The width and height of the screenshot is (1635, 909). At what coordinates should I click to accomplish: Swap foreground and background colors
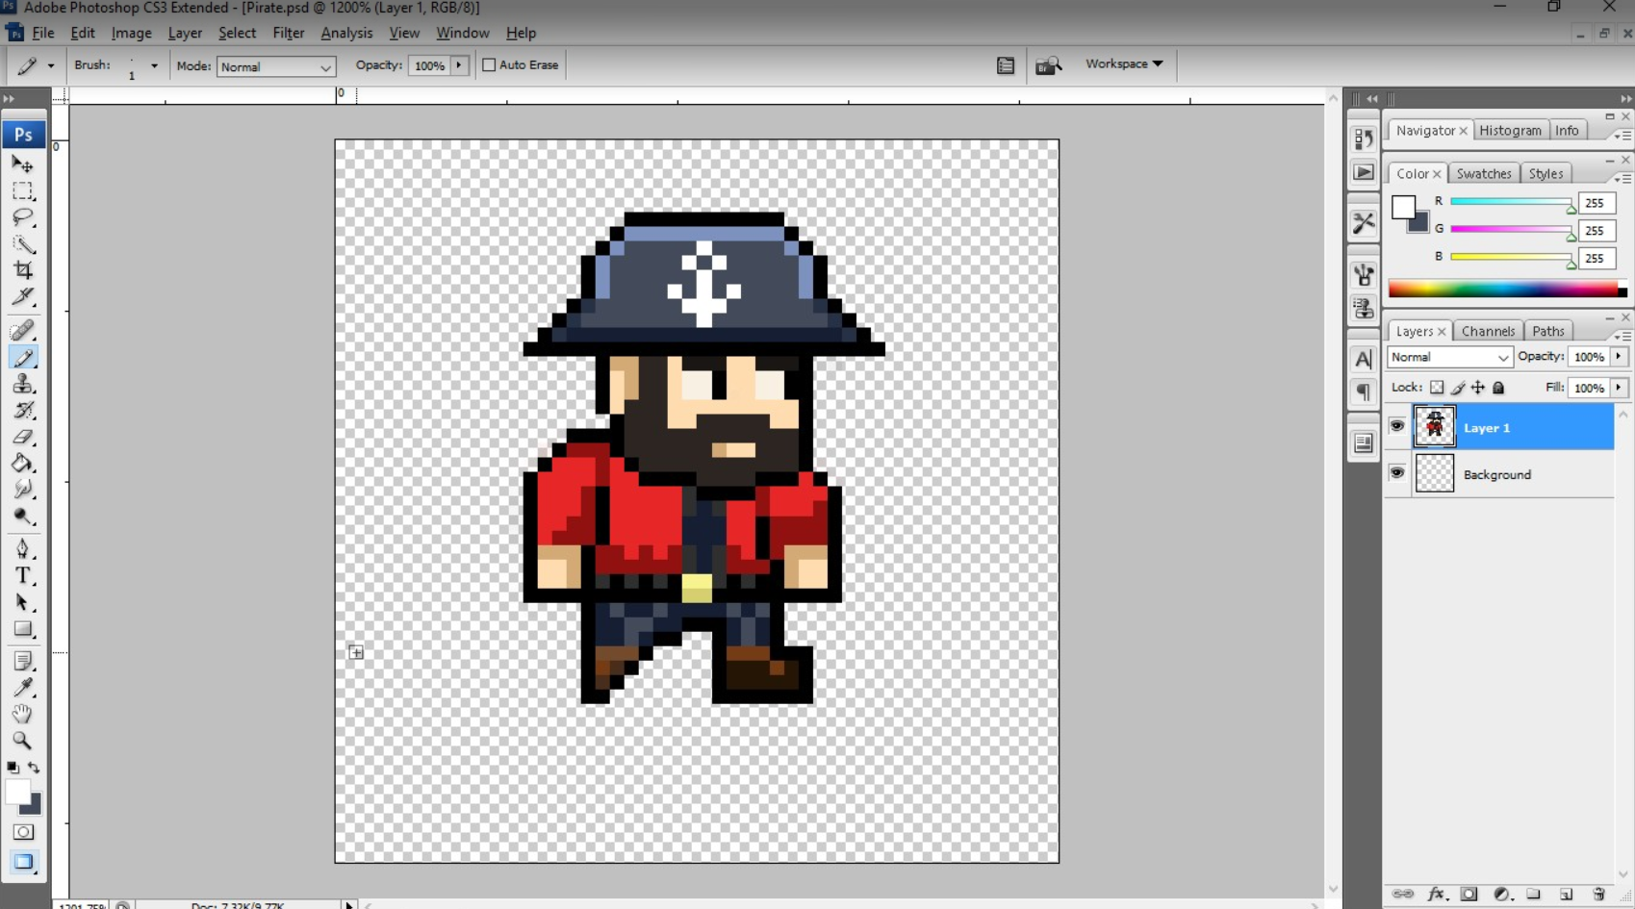[x=35, y=768]
